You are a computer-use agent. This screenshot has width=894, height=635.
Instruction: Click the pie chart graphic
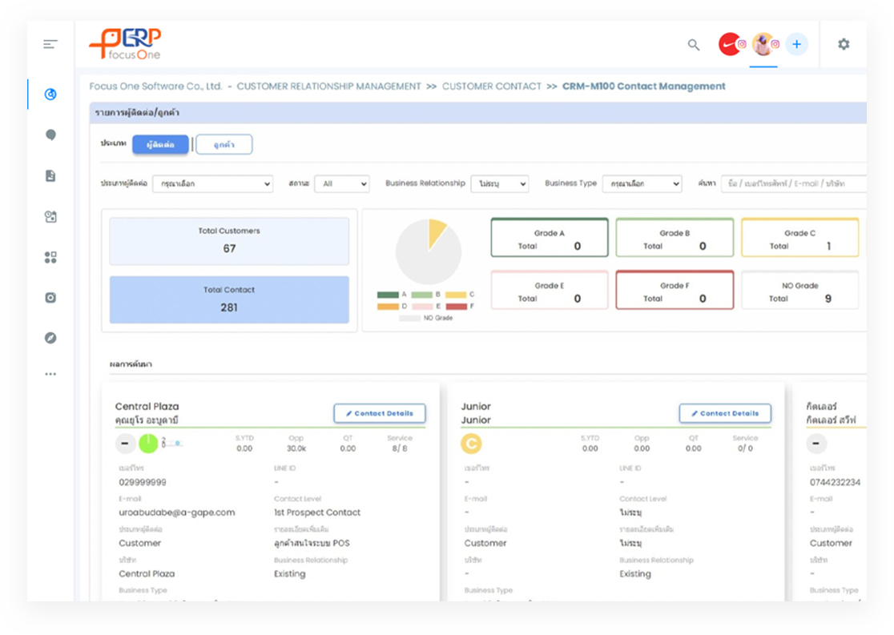(x=429, y=251)
